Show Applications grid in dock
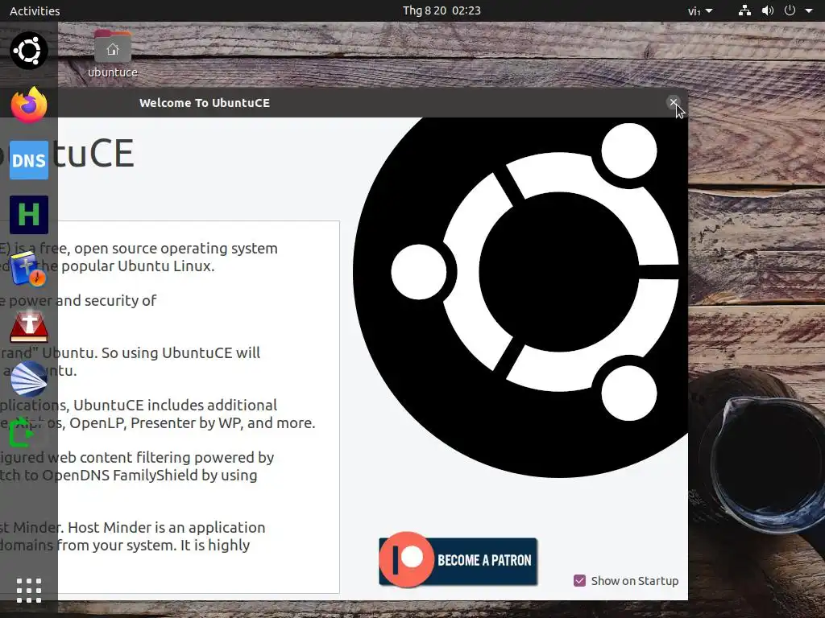Viewport: 825px width, 618px height. pos(29,591)
